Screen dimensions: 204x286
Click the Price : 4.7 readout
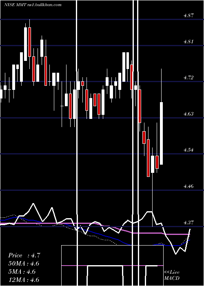24,255
